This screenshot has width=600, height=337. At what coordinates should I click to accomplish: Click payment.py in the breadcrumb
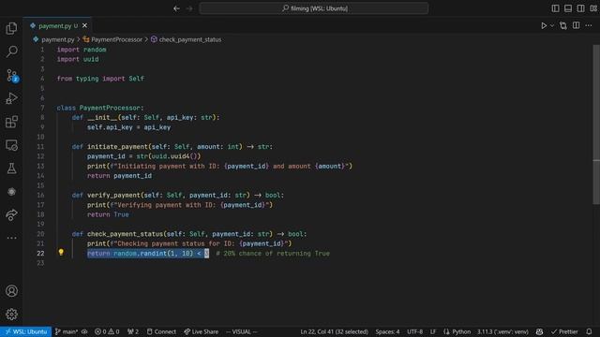tap(58, 39)
